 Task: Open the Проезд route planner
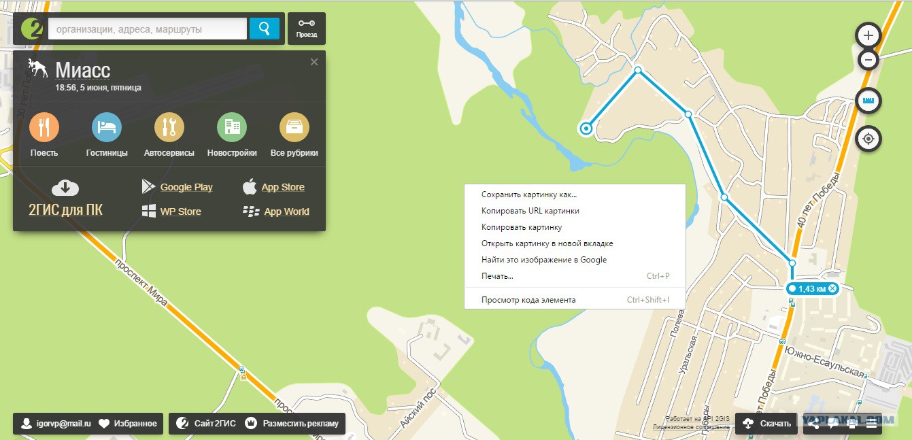[307, 29]
